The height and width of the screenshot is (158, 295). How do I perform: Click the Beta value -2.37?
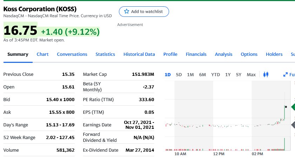[x=148, y=87]
